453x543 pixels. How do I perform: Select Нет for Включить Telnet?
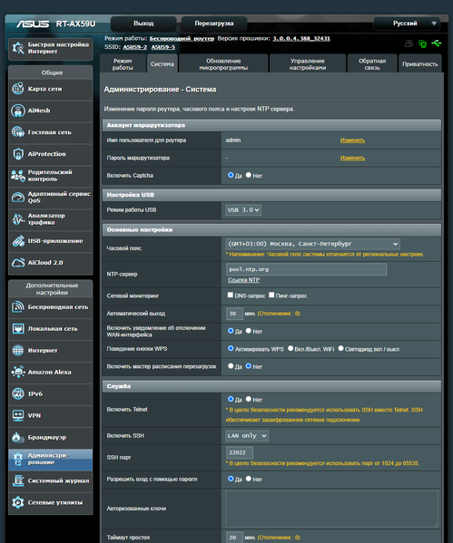[249, 399]
